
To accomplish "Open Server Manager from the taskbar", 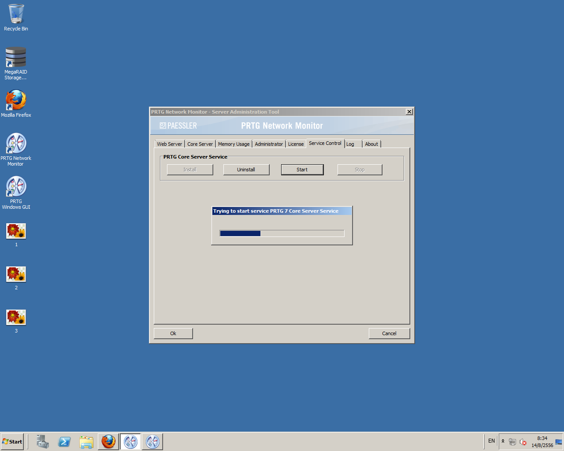I will click(x=42, y=441).
